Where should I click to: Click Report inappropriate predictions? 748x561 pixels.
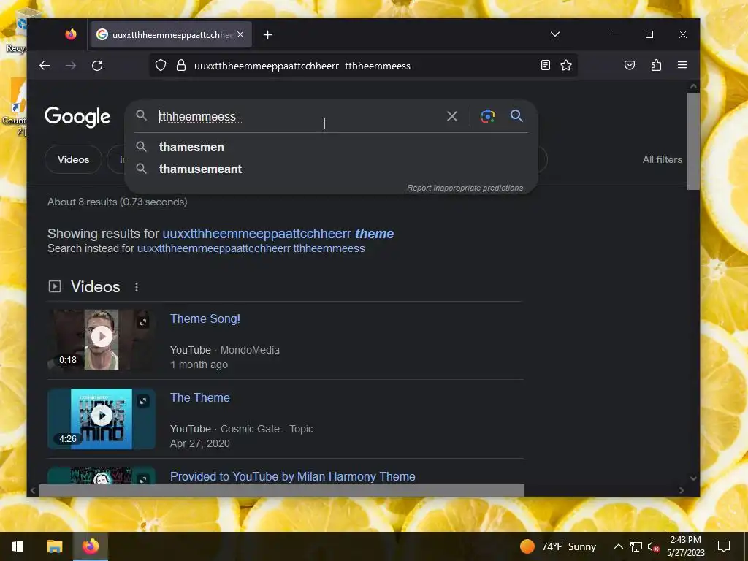point(465,188)
